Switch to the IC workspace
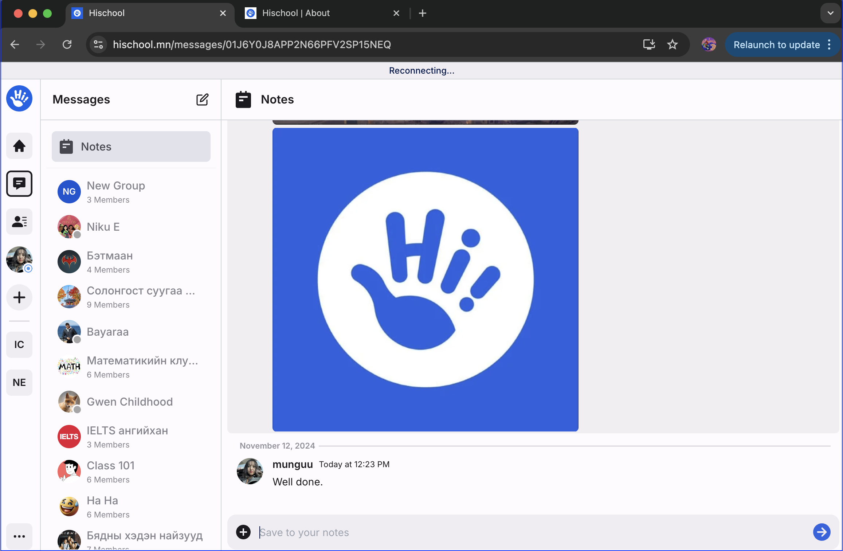The image size is (843, 551). coord(19,344)
